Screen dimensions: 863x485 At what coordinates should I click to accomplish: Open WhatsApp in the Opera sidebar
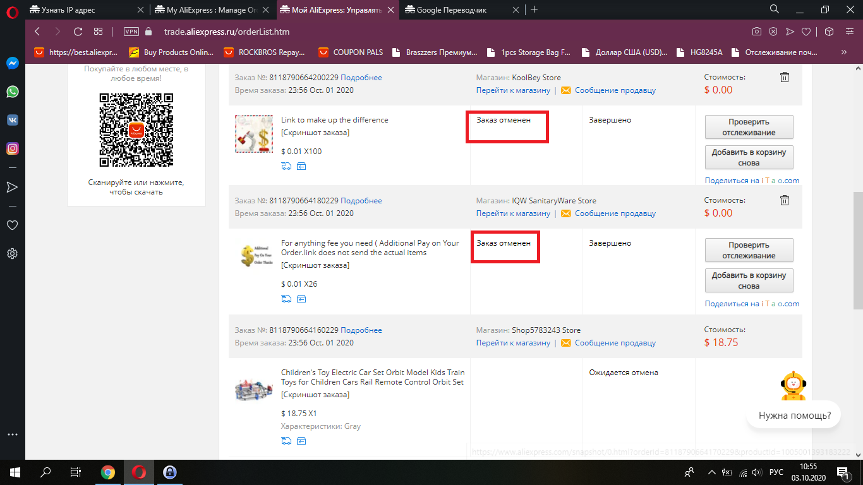12,92
